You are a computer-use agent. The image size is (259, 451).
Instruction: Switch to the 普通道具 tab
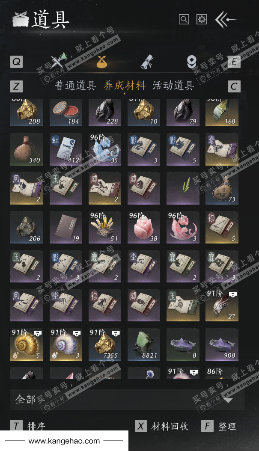point(75,86)
